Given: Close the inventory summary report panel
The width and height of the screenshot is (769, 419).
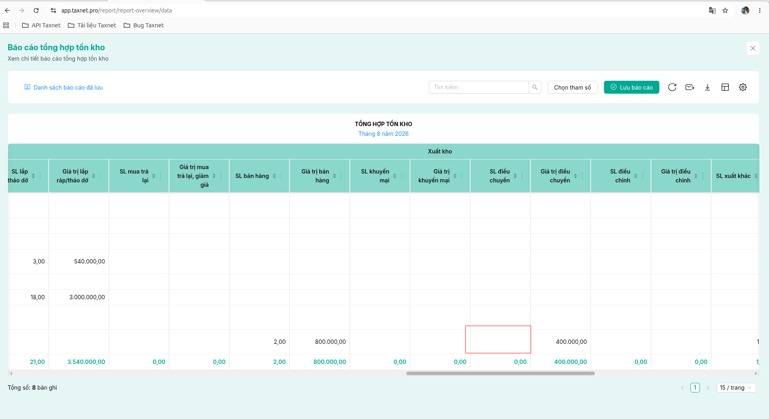Looking at the screenshot, I should [753, 48].
